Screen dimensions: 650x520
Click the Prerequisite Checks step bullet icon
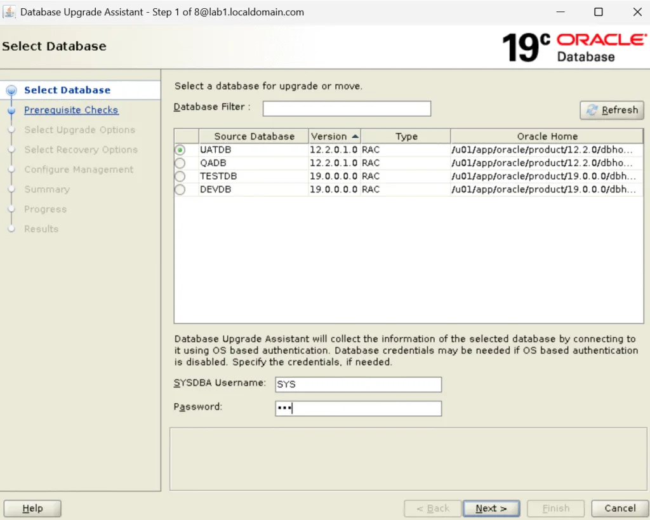(11, 110)
